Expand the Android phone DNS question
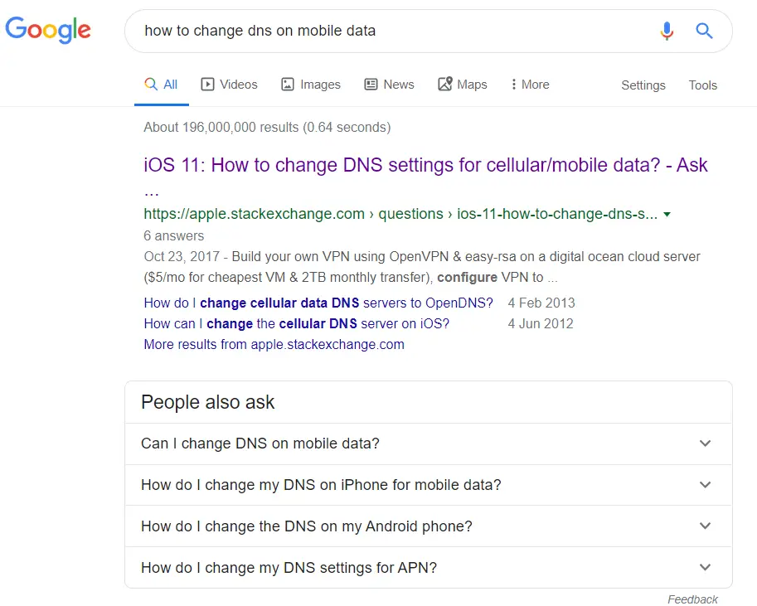The height and width of the screenshot is (606, 757). tap(428, 526)
